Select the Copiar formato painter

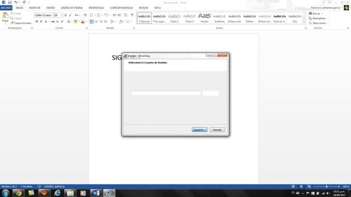click(21, 23)
